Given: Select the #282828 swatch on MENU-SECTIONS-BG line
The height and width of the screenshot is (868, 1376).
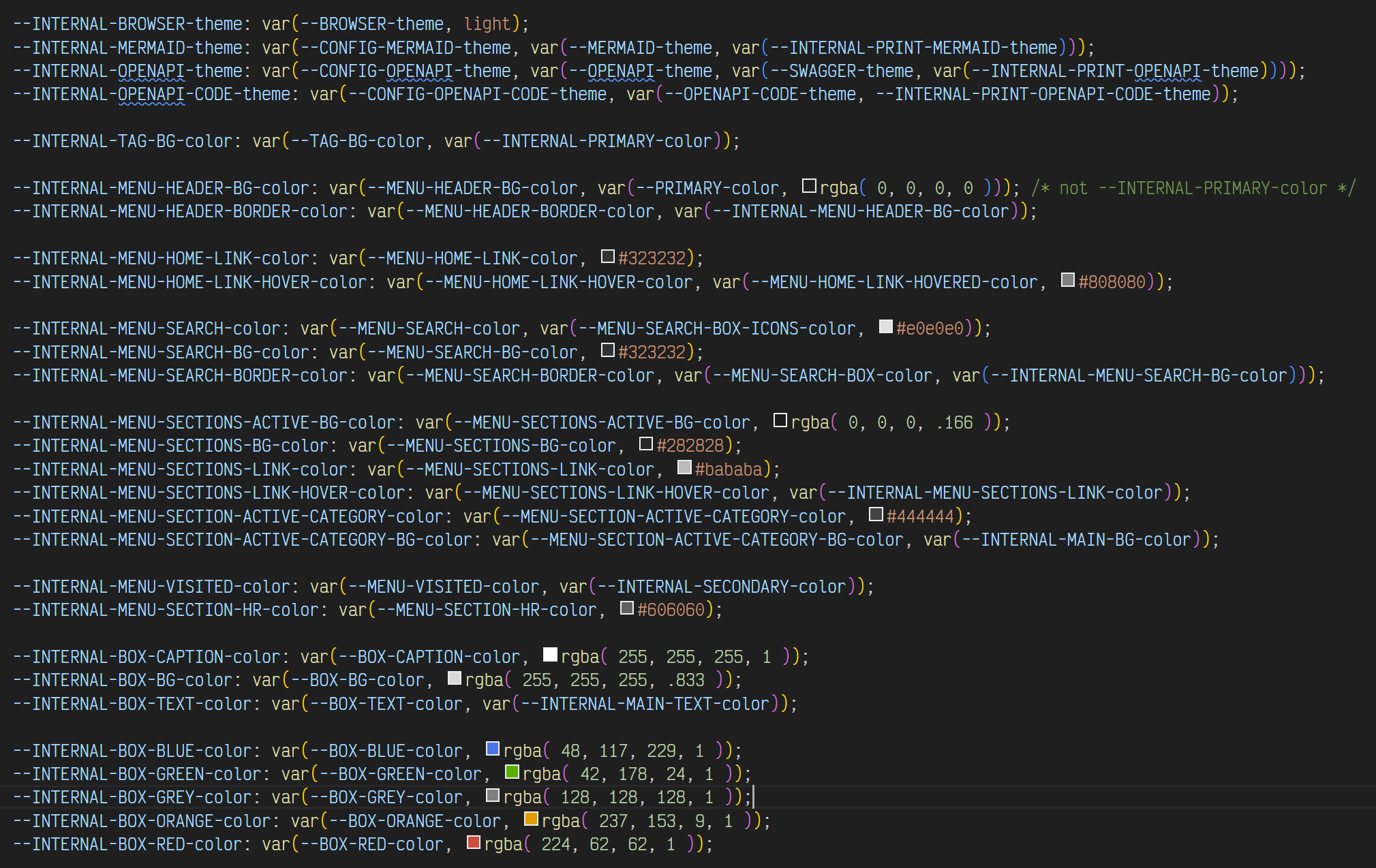Looking at the screenshot, I should (645, 443).
